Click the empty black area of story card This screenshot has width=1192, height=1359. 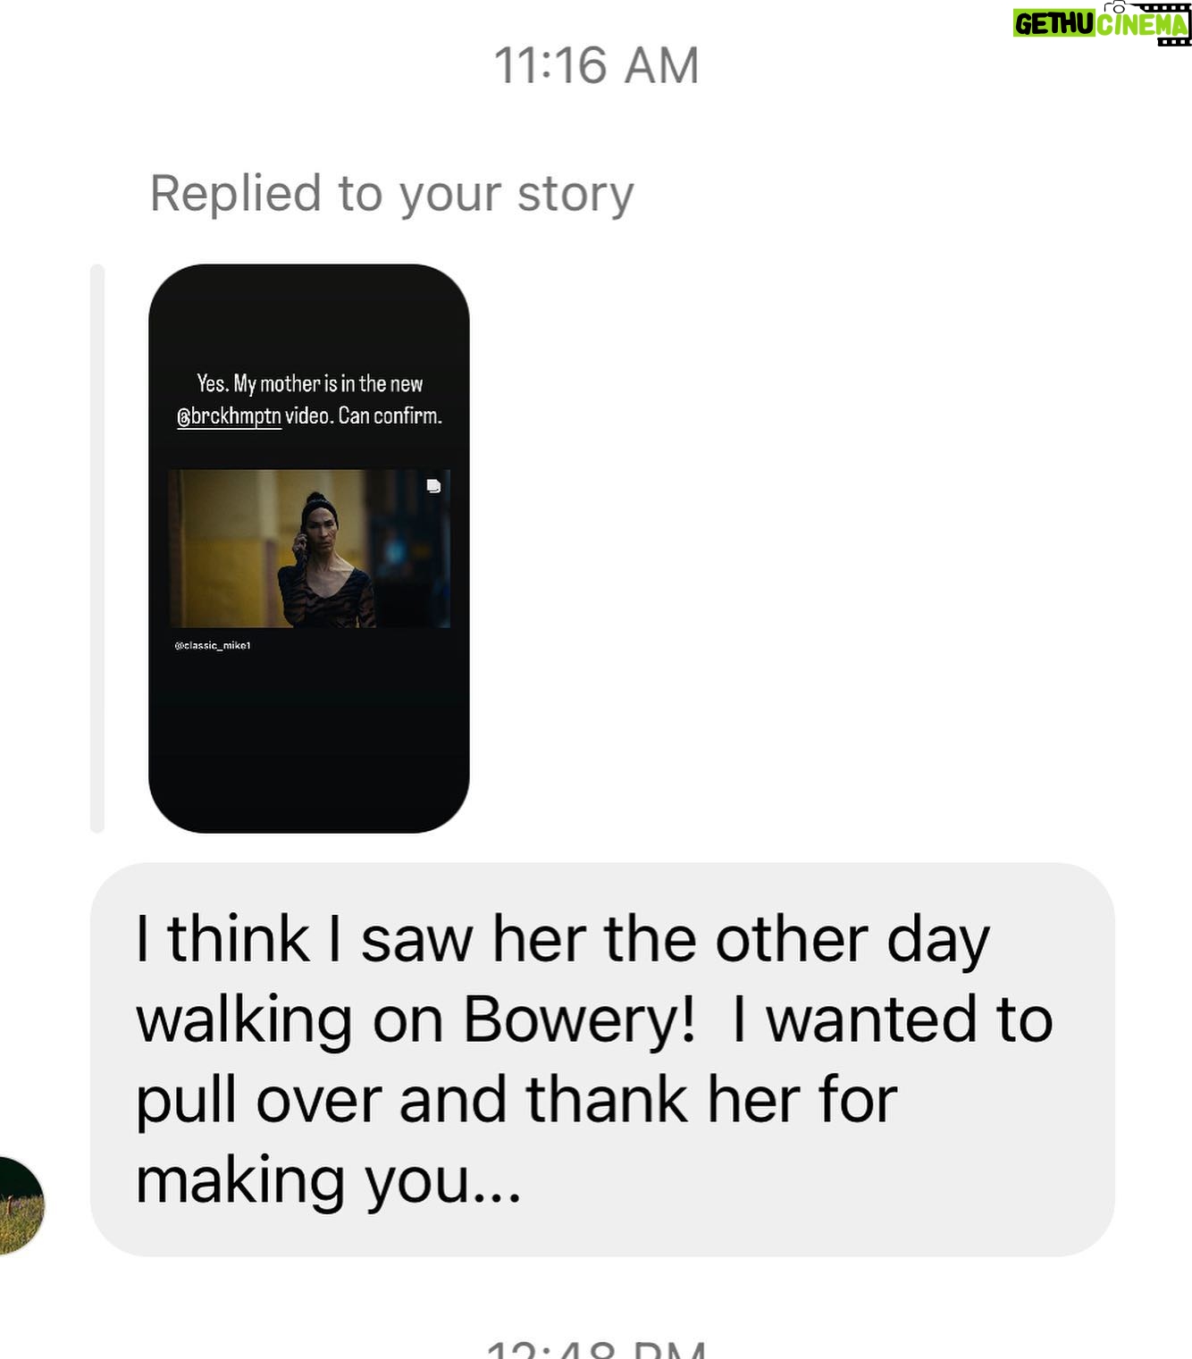(309, 742)
